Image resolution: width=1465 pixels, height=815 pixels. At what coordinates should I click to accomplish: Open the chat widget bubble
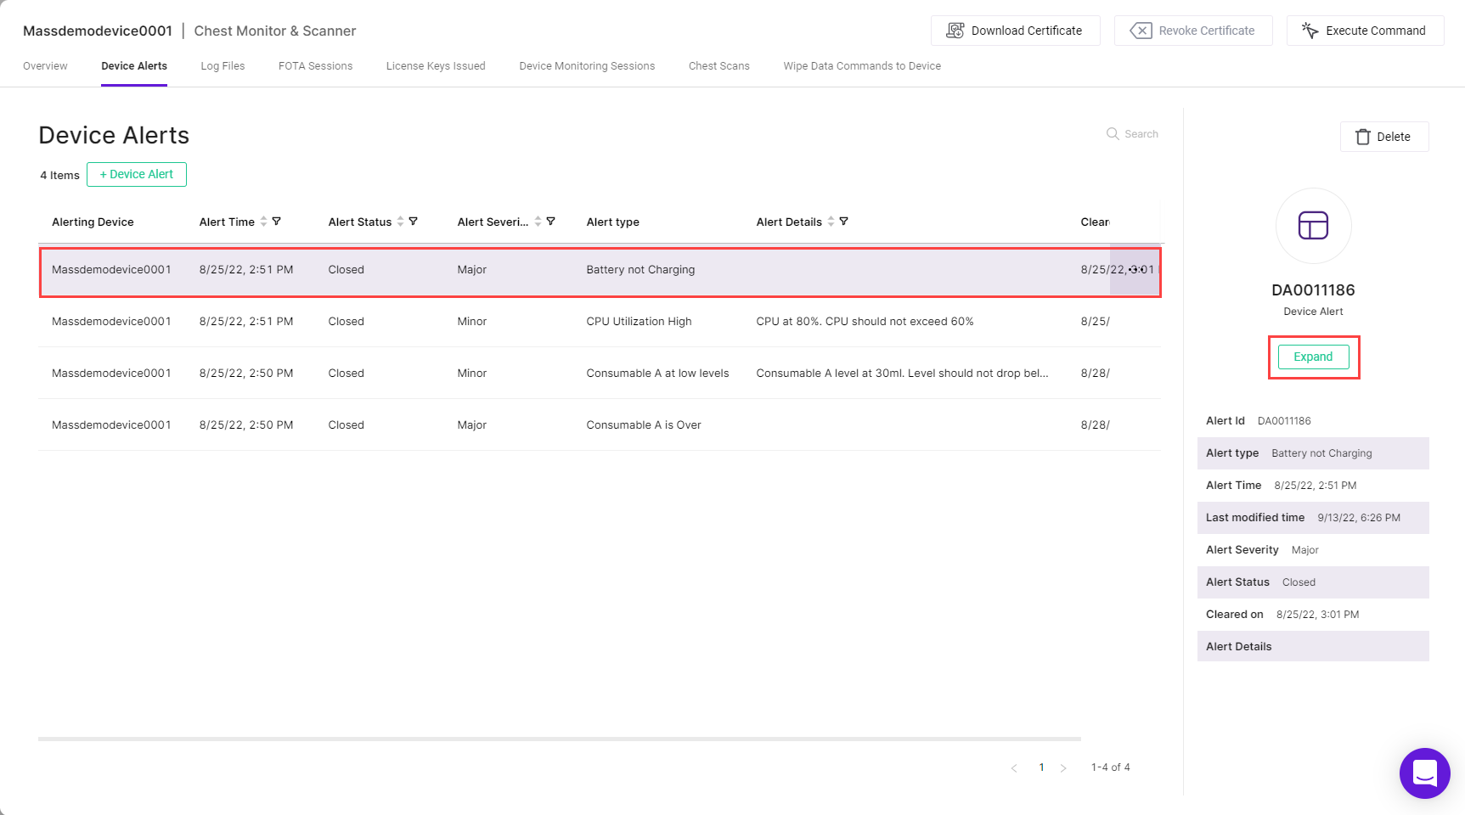pyautogui.click(x=1424, y=773)
